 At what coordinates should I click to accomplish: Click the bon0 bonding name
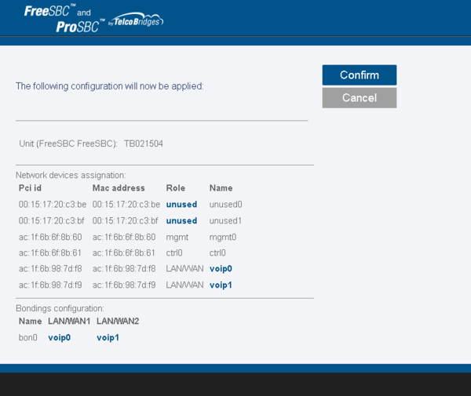tap(28, 338)
